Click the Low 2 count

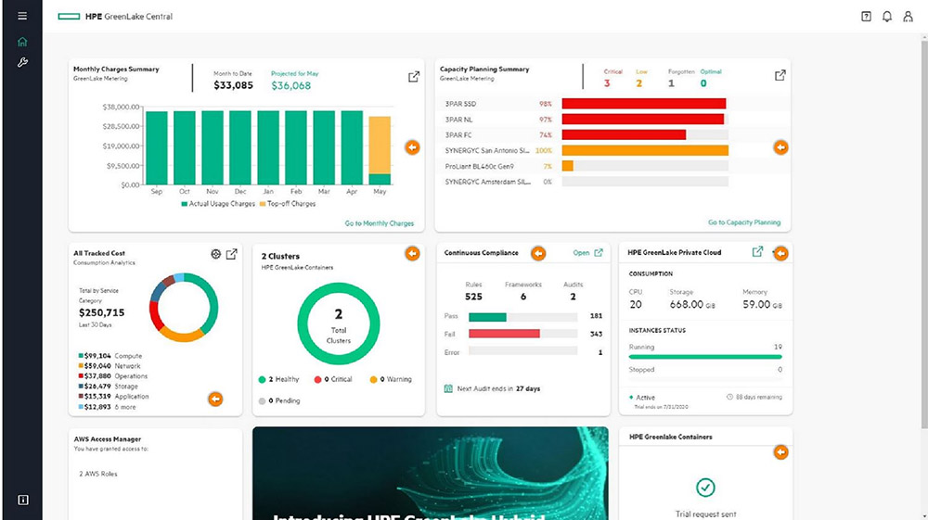pos(639,84)
